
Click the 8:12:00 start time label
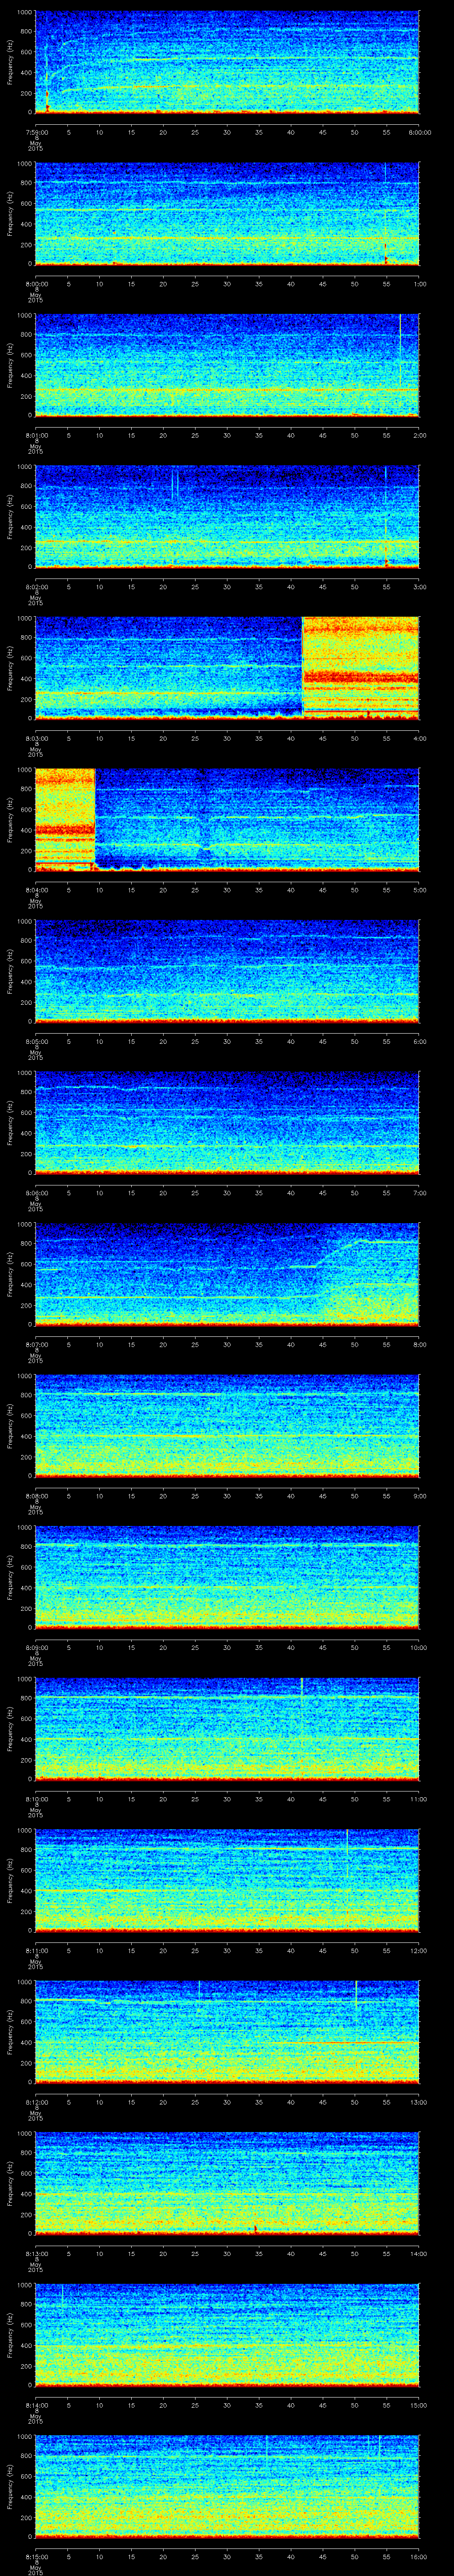tap(36, 2103)
